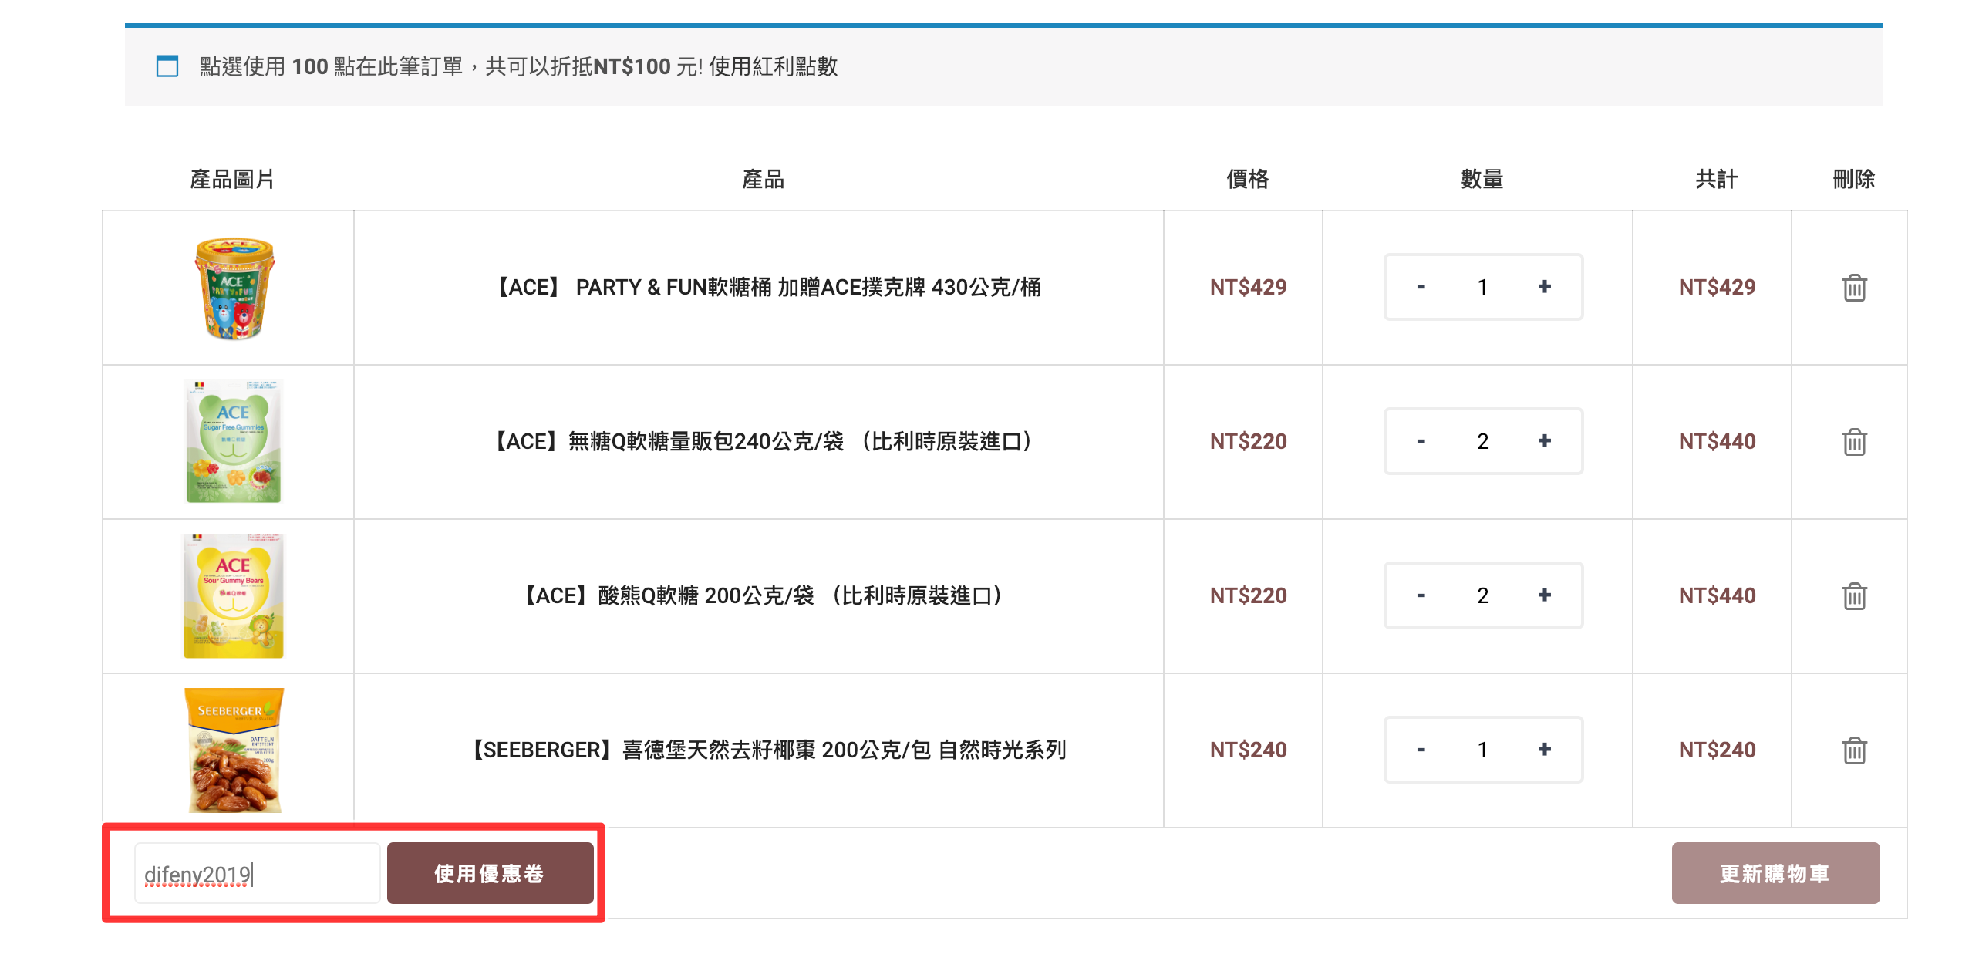This screenshot has width=1979, height=978.
Task: Open the 無糖Q軟糖 green bag thumbnail
Action: tap(234, 441)
